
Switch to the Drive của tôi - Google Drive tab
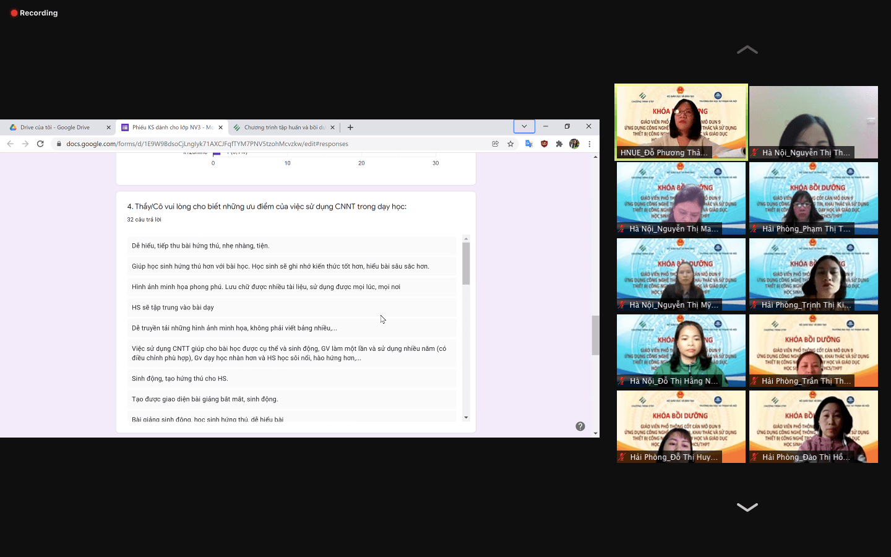coord(57,127)
